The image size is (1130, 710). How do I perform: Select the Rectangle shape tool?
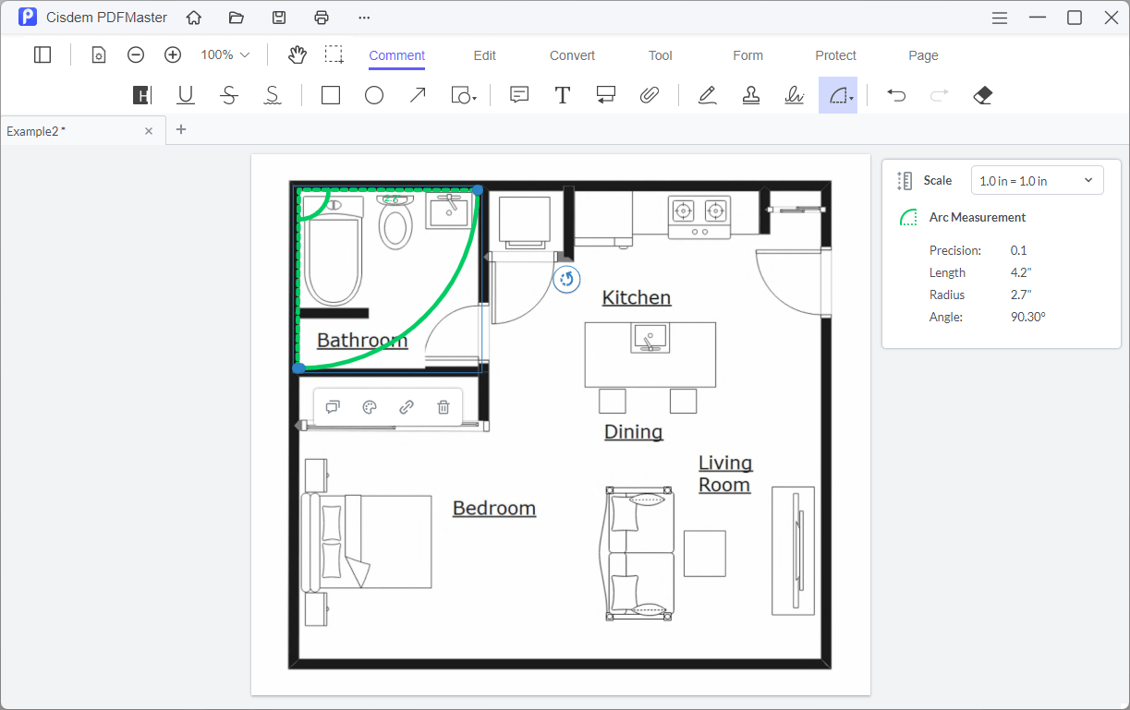[x=331, y=95]
